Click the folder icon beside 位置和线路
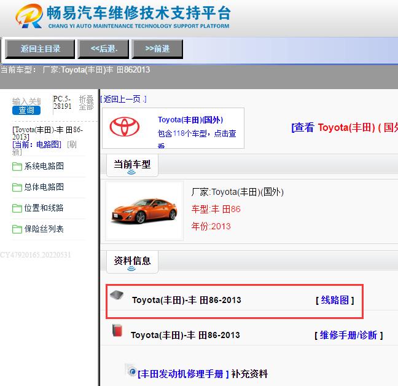 [x=17, y=208]
